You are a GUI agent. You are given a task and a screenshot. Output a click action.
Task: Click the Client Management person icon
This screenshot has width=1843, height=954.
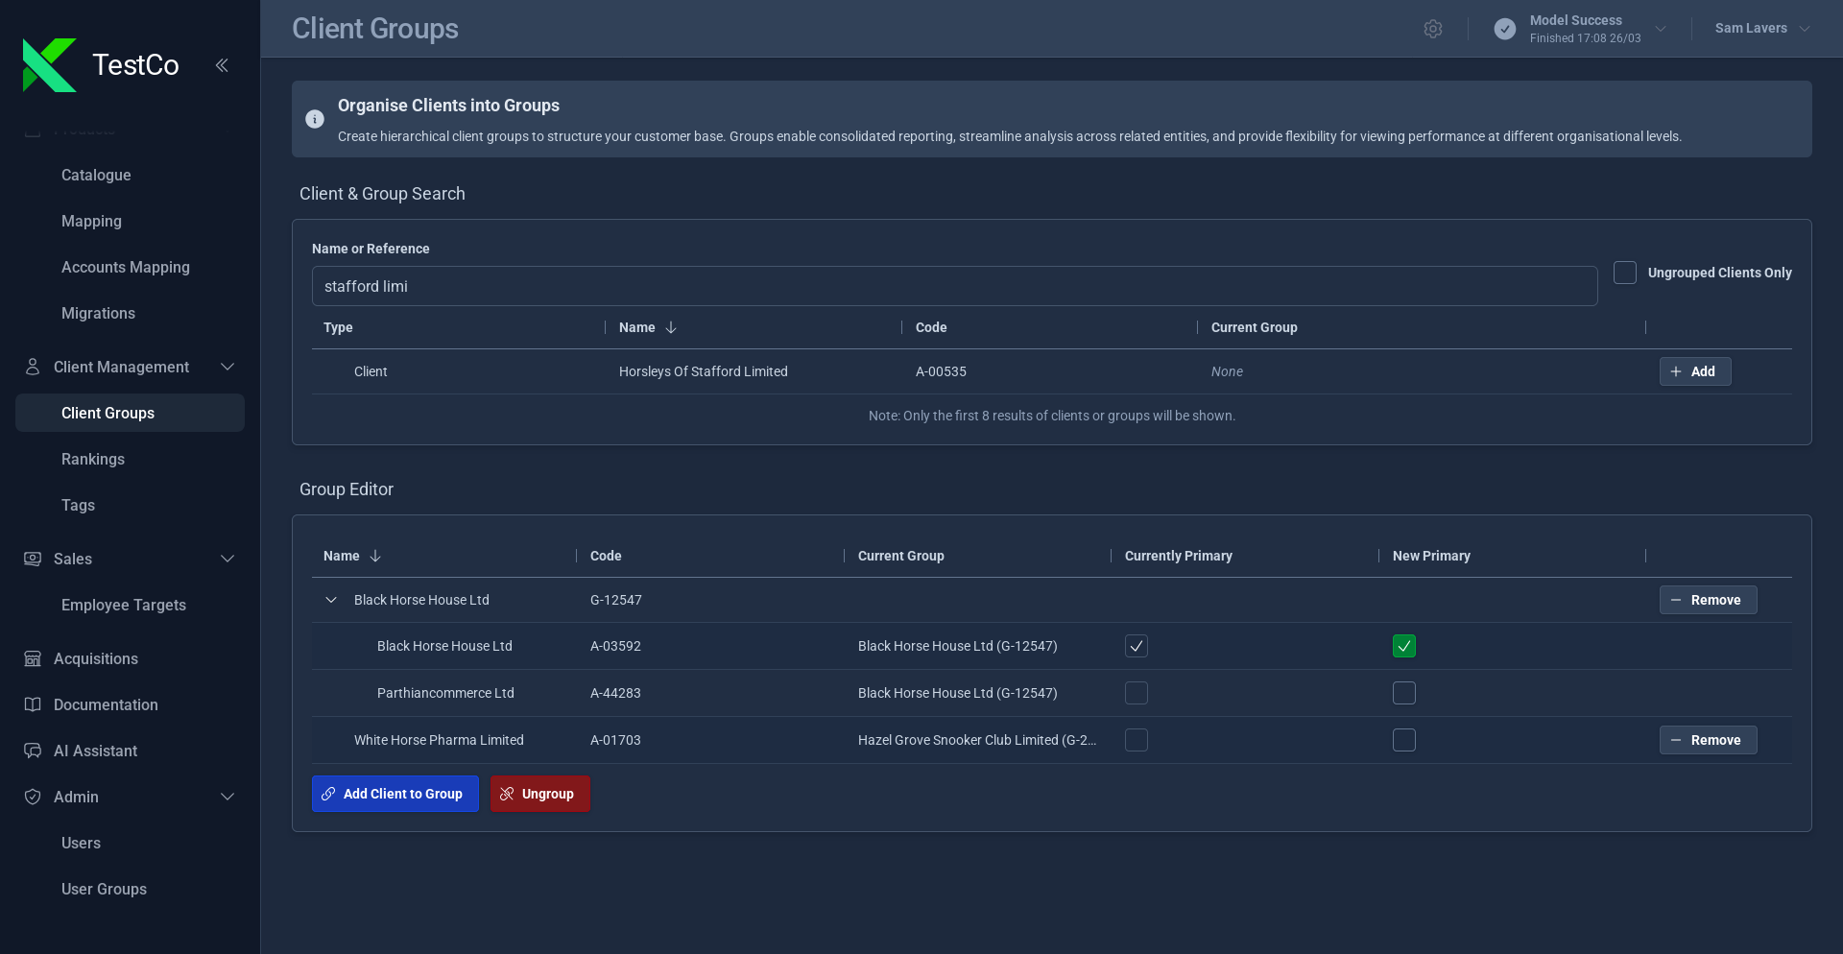coord(33,367)
